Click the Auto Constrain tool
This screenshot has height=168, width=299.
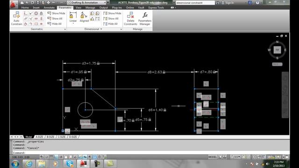click(16, 19)
